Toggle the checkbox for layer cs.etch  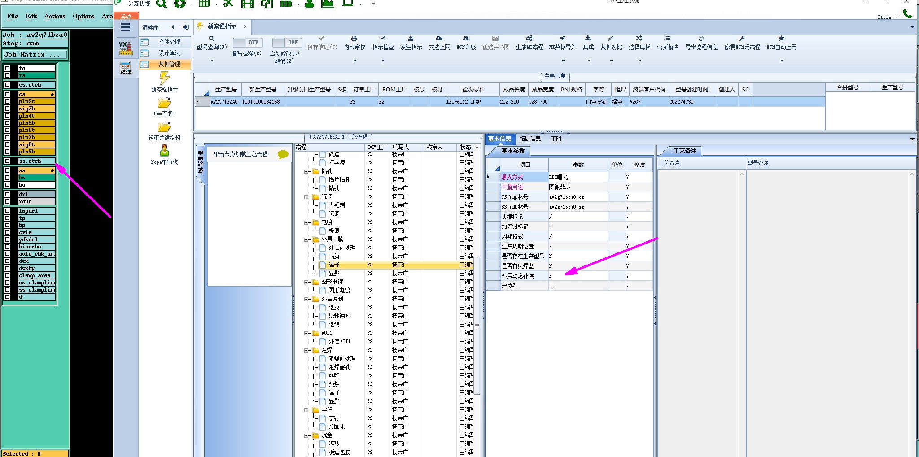coord(7,85)
